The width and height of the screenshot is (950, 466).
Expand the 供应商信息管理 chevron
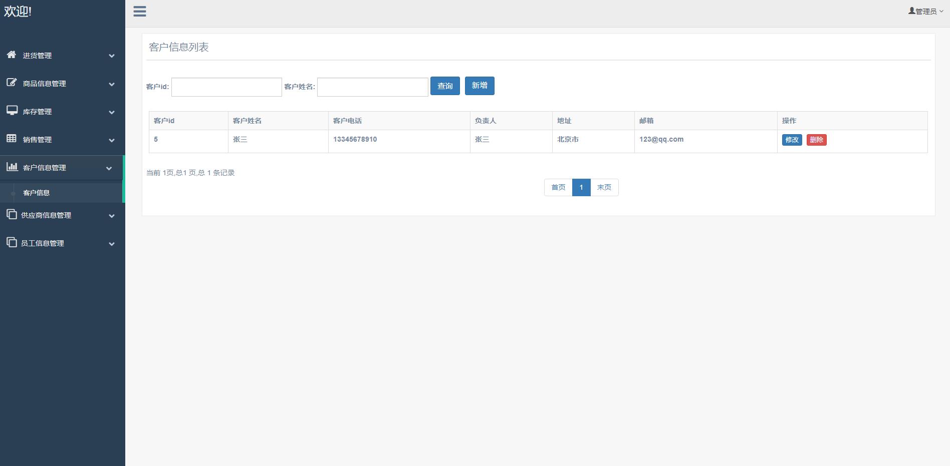112,216
